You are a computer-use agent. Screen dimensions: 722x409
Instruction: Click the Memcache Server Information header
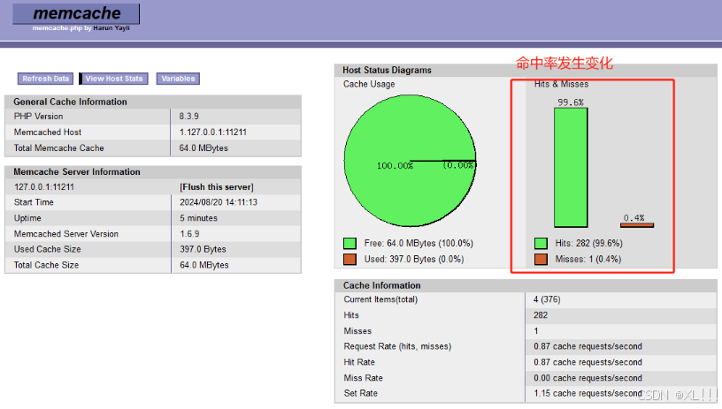coord(76,172)
